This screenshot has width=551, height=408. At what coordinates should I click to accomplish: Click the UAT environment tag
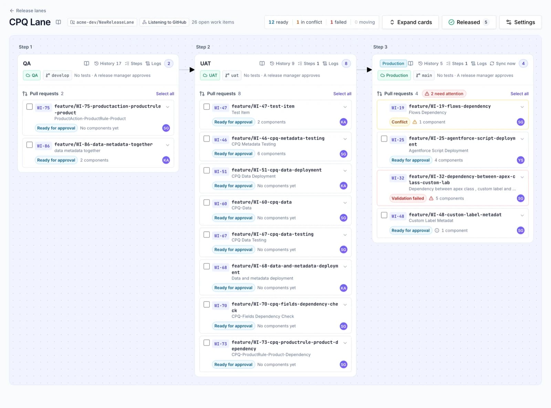click(x=210, y=75)
